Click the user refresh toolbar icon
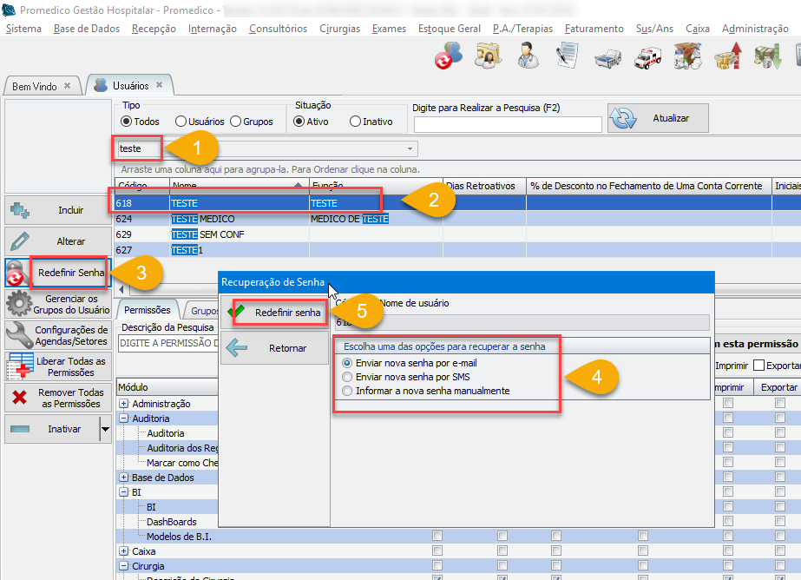The image size is (801, 580). 448,59
